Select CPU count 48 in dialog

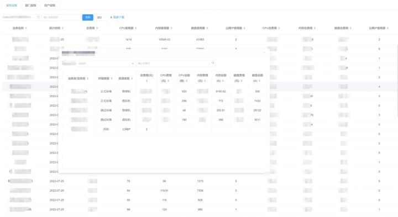[x=184, y=110]
